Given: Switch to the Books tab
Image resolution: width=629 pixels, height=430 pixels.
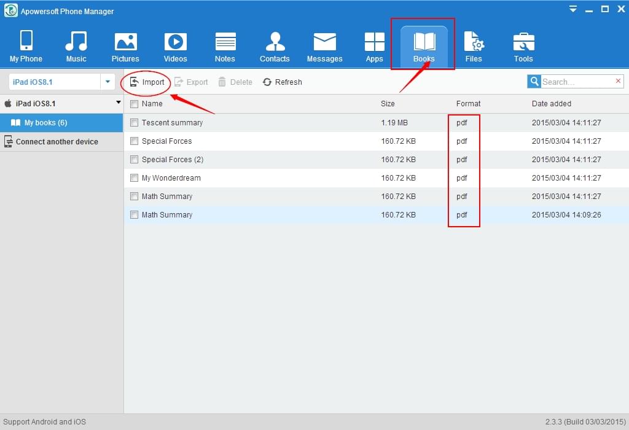Looking at the screenshot, I should (423, 45).
